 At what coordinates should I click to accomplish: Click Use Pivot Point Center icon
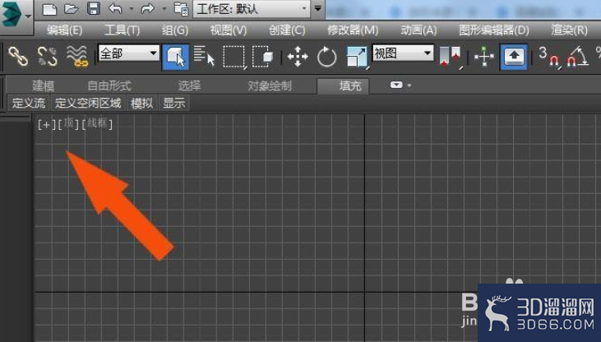pyautogui.click(x=450, y=57)
